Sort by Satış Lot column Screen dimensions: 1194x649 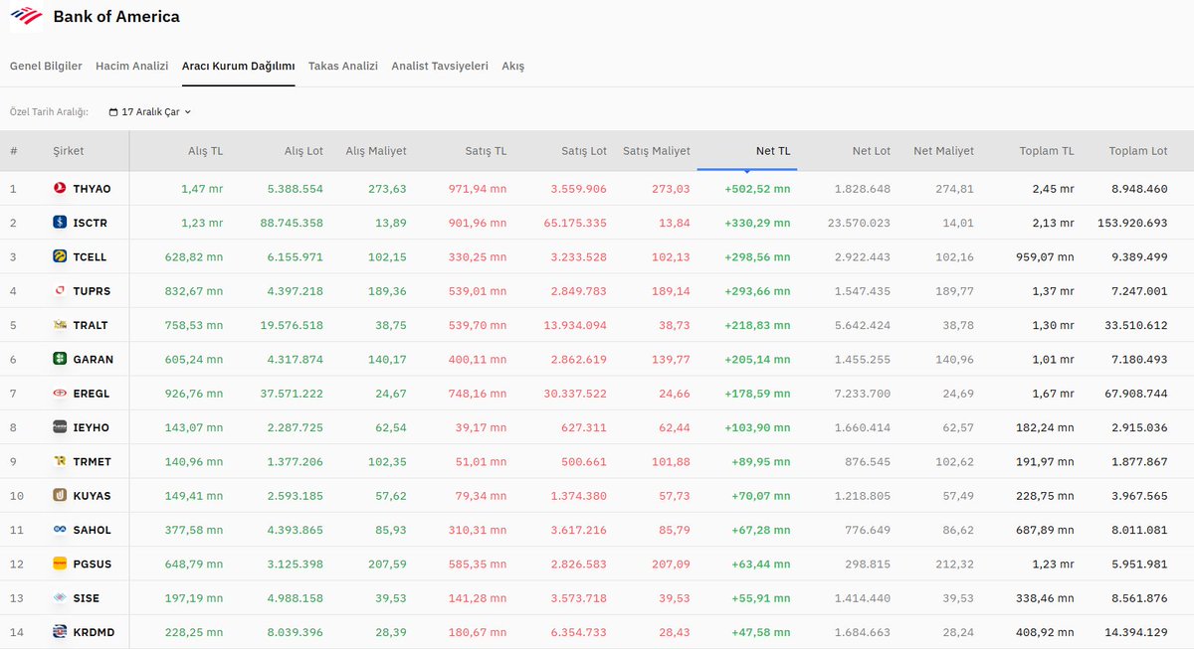pos(584,151)
